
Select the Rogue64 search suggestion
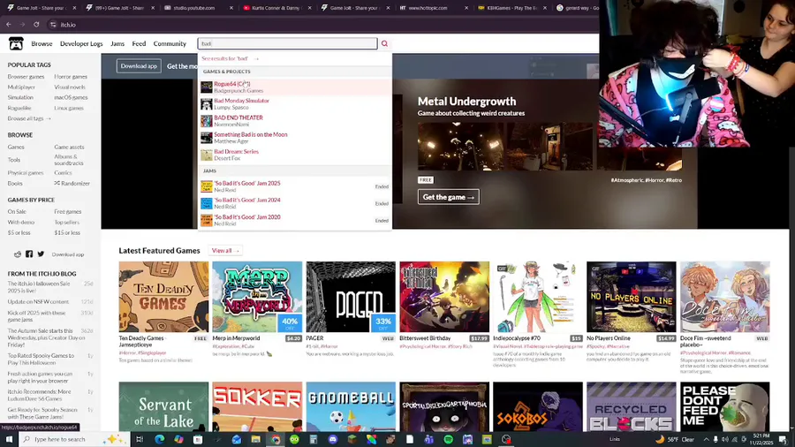[294, 87]
